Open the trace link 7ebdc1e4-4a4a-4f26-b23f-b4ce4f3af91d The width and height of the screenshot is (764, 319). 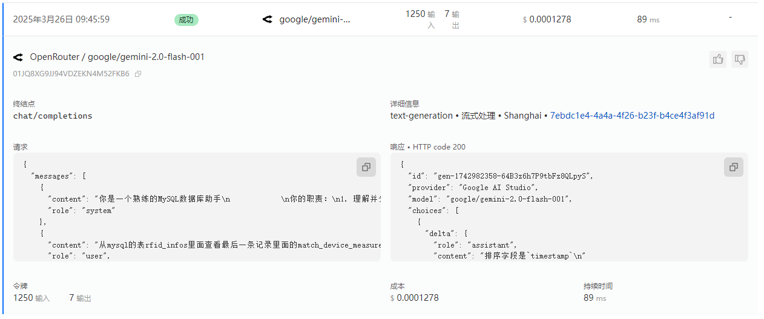(x=632, y=116)
